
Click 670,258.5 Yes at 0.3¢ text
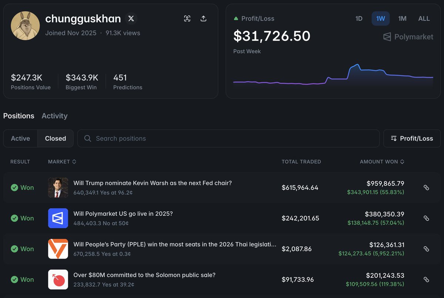point(102,254)
